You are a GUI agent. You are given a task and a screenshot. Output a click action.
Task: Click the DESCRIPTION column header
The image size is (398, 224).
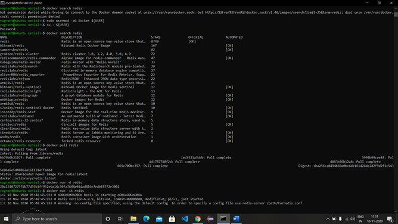click(72, 38)
